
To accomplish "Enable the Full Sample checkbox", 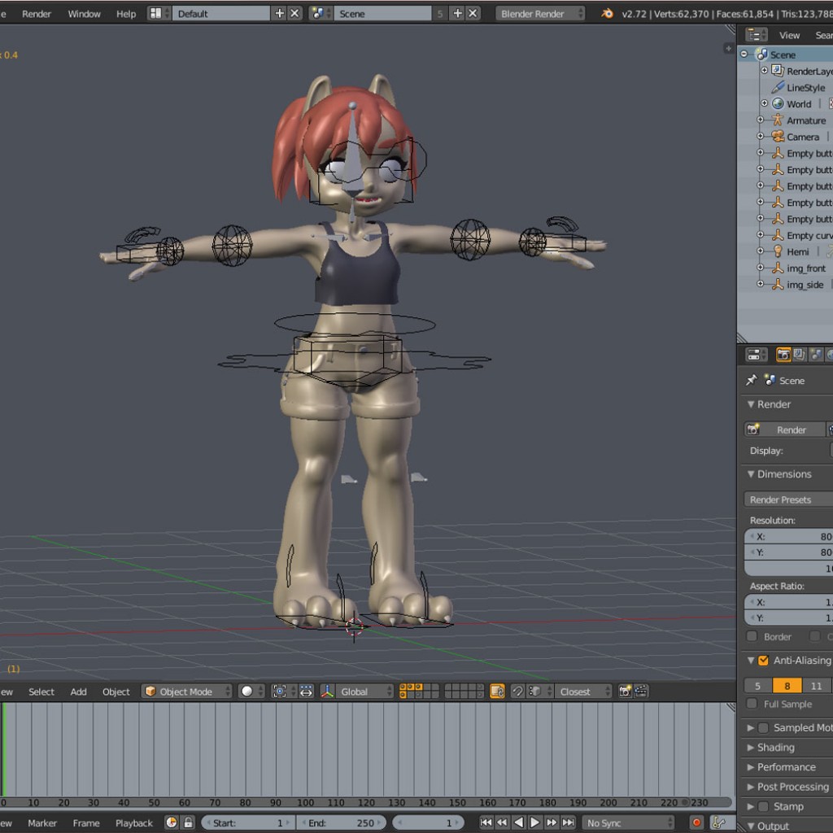I will (x=752, y=704).
